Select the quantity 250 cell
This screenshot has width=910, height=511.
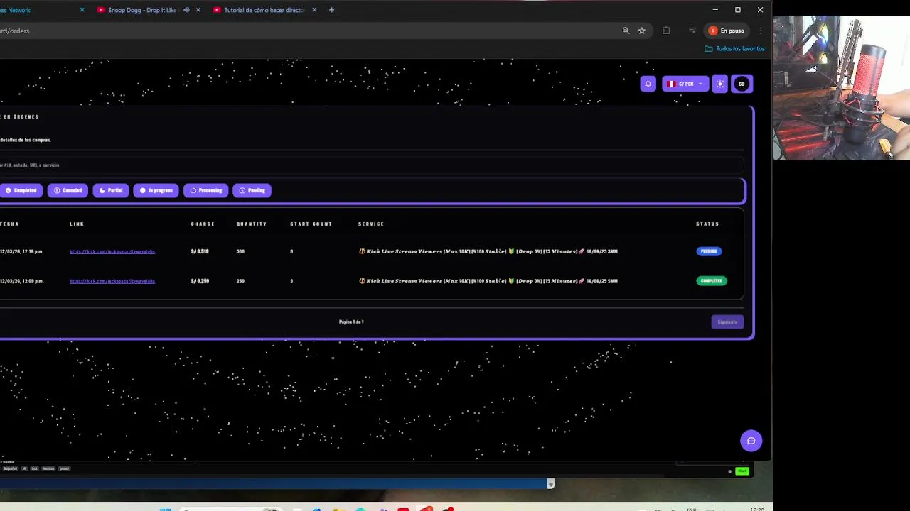(x=240, y=281)
